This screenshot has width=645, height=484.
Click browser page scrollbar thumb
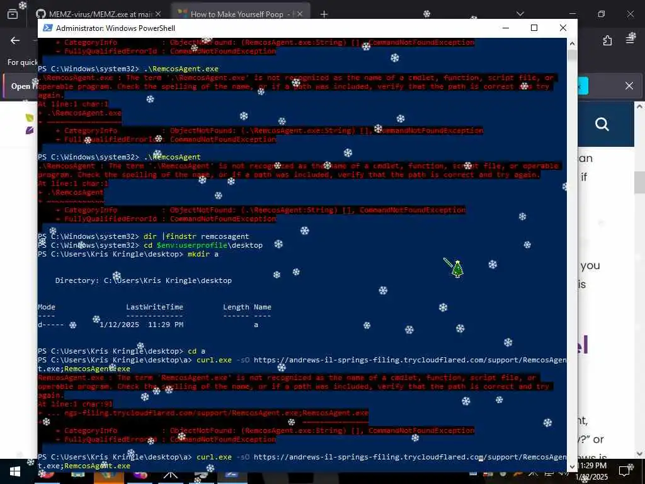tap(639, 181)
